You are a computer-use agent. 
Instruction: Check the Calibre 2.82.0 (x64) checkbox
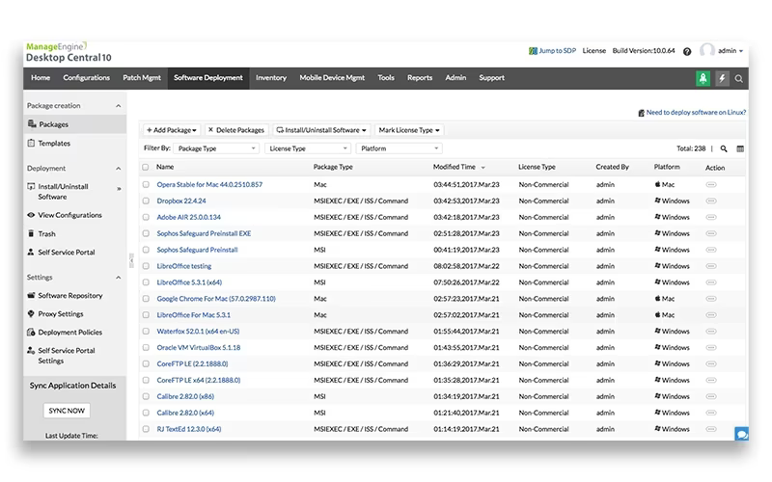[146, 414]
